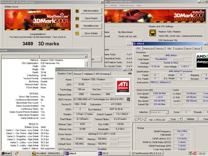Click the Validate button in CPU-Z
This screenshot has height=156, width=208.
point(190,119)
